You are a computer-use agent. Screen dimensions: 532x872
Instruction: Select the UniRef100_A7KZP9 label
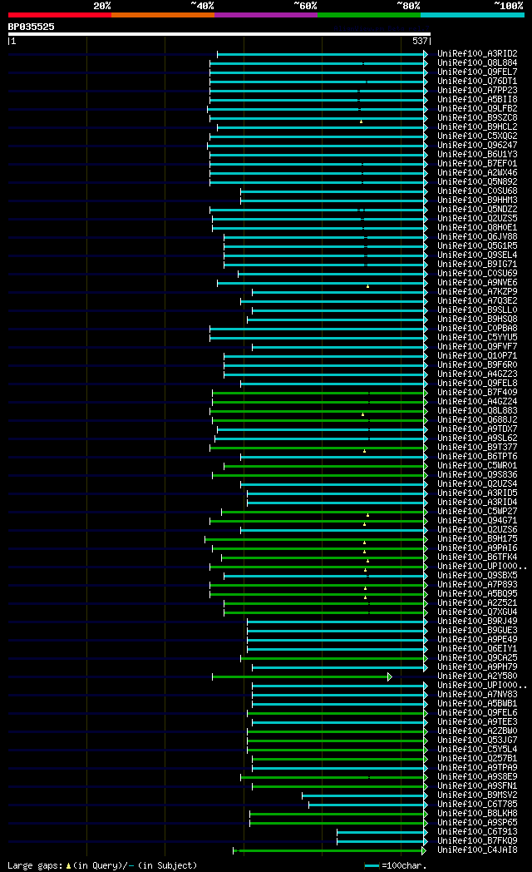pos(477,292)
